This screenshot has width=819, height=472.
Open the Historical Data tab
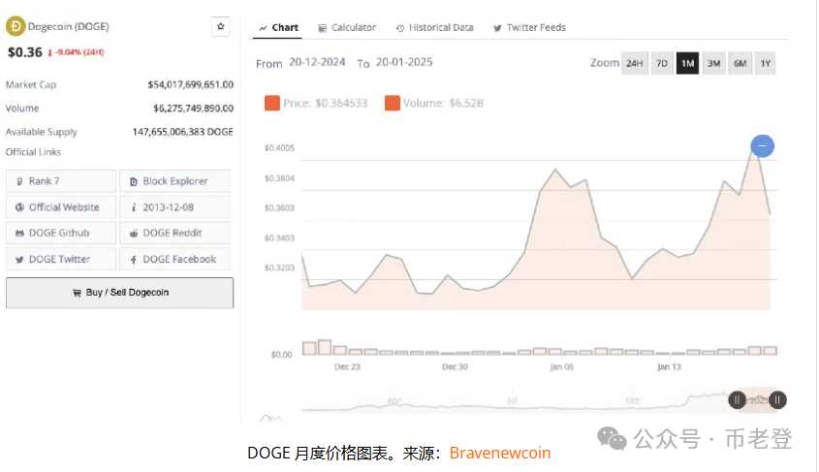434,28
